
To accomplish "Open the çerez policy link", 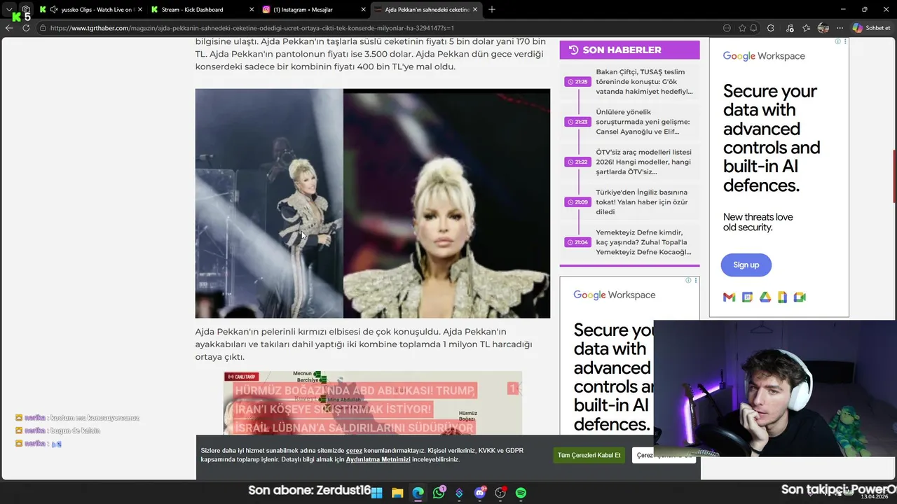I will point(354,451).
